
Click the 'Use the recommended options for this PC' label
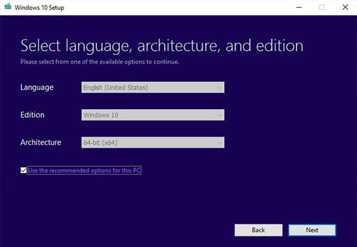84,170
